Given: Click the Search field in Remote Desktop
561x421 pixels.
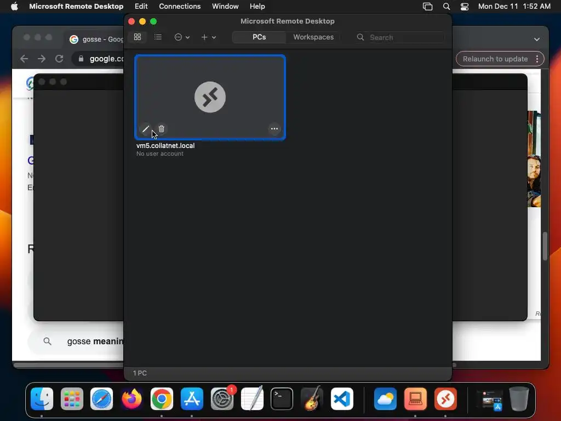Looking at the screenshot, I should tap(400, 37).
